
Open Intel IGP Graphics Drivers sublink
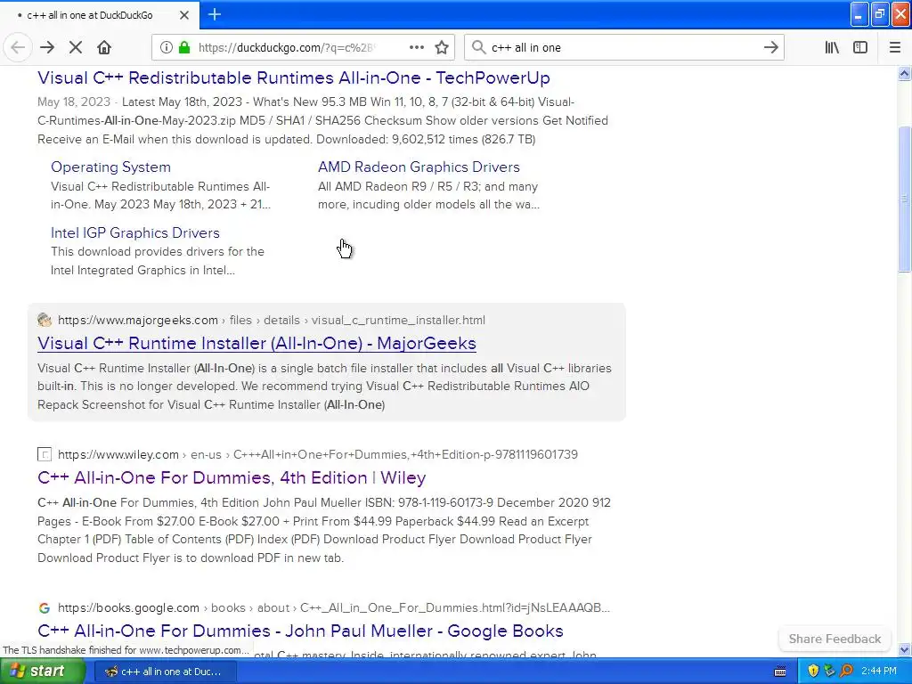135,232
